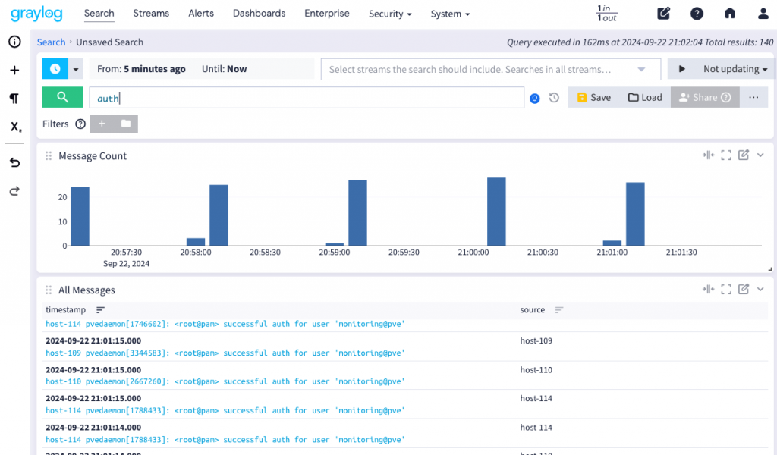The image size is (777, 455).
Task: Click the sidebar undo arrow
Action: point(15,162)
